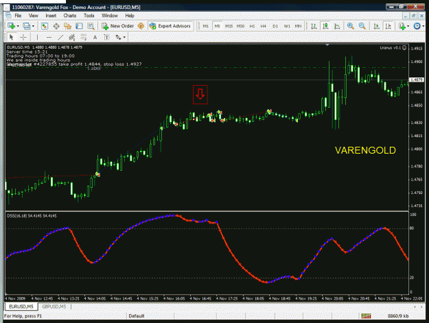Image resolution: width=429 pixels, height=323 pixels.
Task: Click the Default profile status entry
Action: (137, 316)
